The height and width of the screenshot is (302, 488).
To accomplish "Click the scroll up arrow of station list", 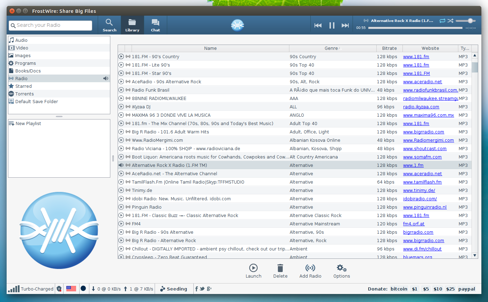I will (x=475, y=55).
